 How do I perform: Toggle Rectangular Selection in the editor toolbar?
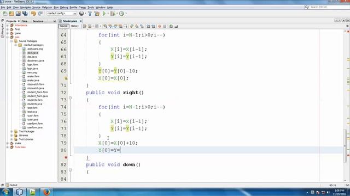point(126,26)
